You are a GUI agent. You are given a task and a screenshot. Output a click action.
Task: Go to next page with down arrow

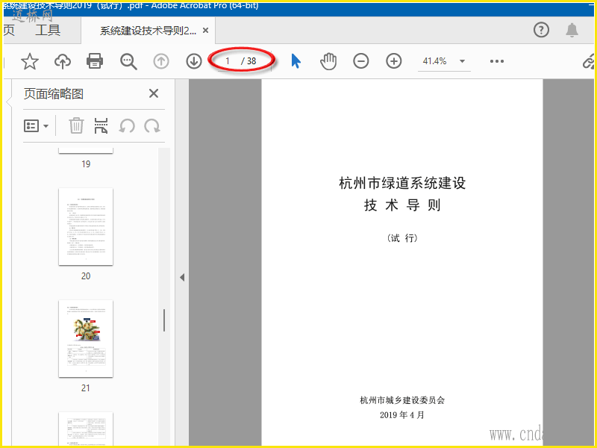194,61
